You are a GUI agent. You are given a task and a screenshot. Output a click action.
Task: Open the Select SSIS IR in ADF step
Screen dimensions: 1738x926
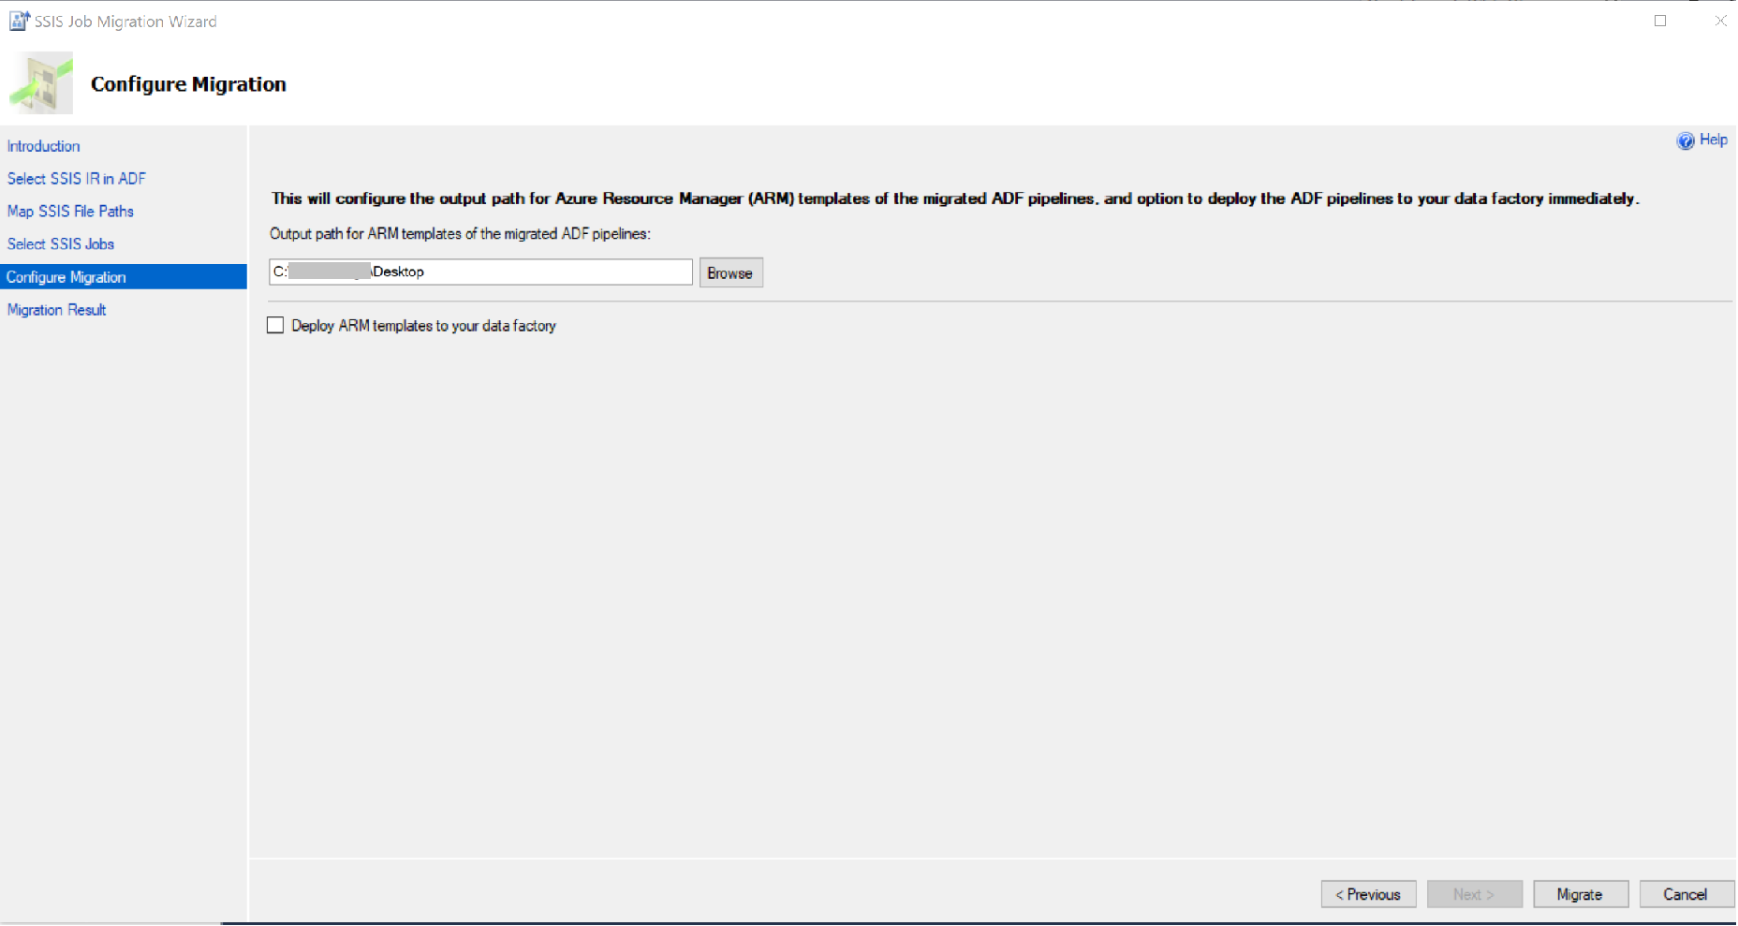(x=77, y=179)
